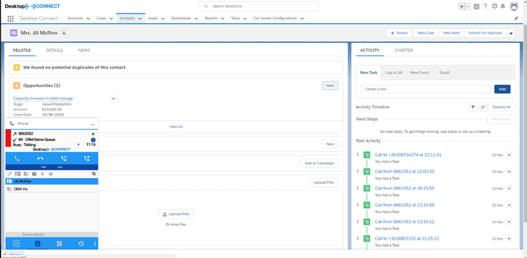Screen dimensions: 527x258
Task: Open the Accounts tab dropdown
Action: pos(88,18)
